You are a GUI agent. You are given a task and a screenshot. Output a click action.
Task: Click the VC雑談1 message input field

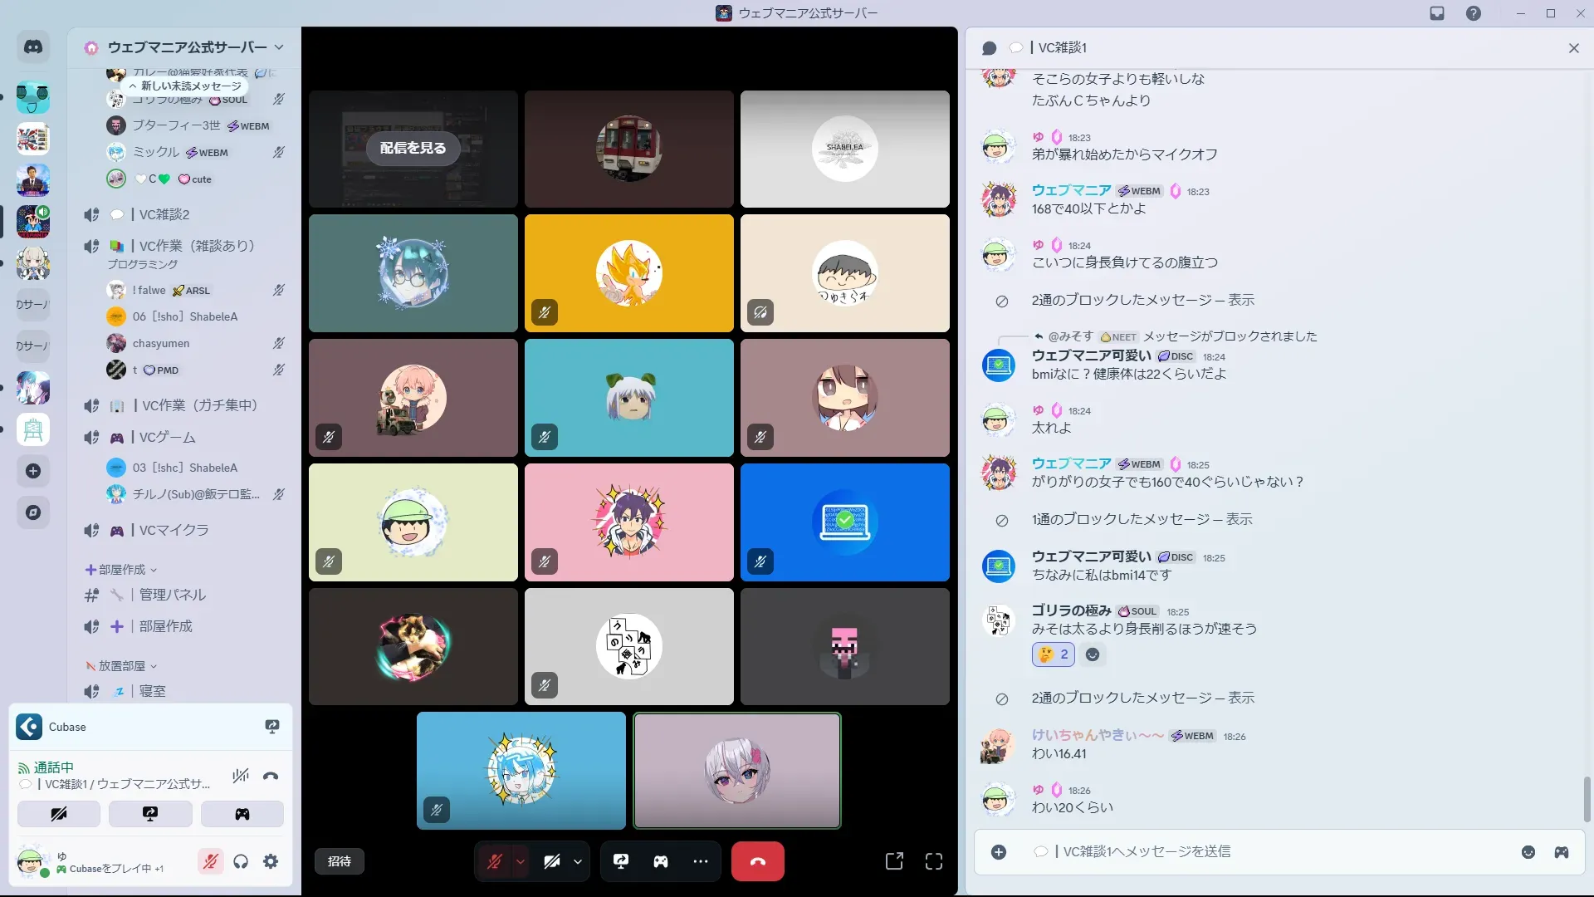(x=1245, y=852)
